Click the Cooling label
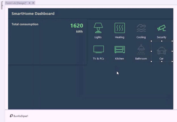 (141, 37)
